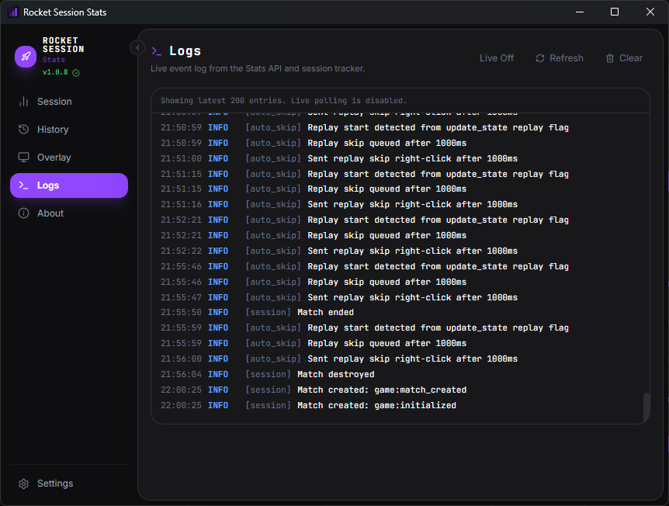This screenshot has height=506, width=669.
Task: Click the 21:51:00 timestamp
Action: [181, 159]
